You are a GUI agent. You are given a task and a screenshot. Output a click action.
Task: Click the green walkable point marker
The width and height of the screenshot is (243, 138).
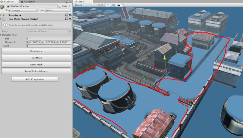click(x=144, y=79)
